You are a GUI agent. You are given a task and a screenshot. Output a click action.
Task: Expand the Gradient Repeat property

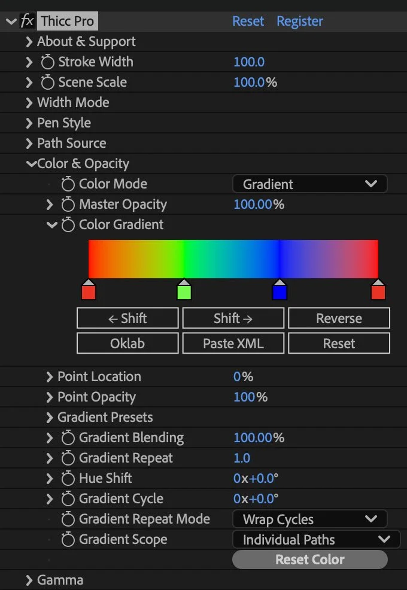click(49, 458)
